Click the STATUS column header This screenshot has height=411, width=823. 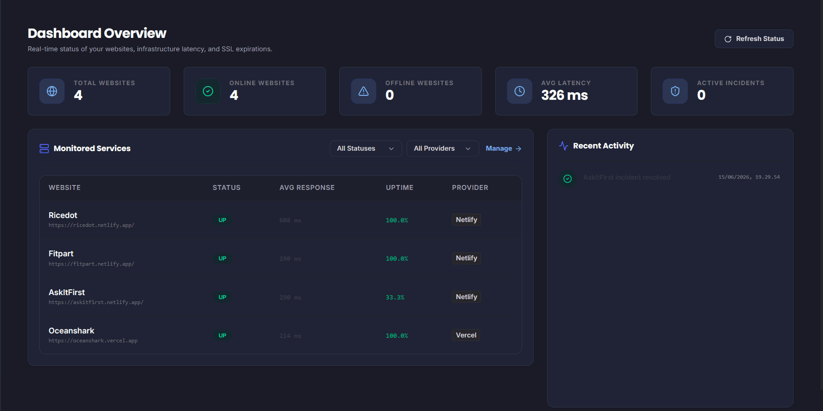pyautogui.click(x=226, y=188)
